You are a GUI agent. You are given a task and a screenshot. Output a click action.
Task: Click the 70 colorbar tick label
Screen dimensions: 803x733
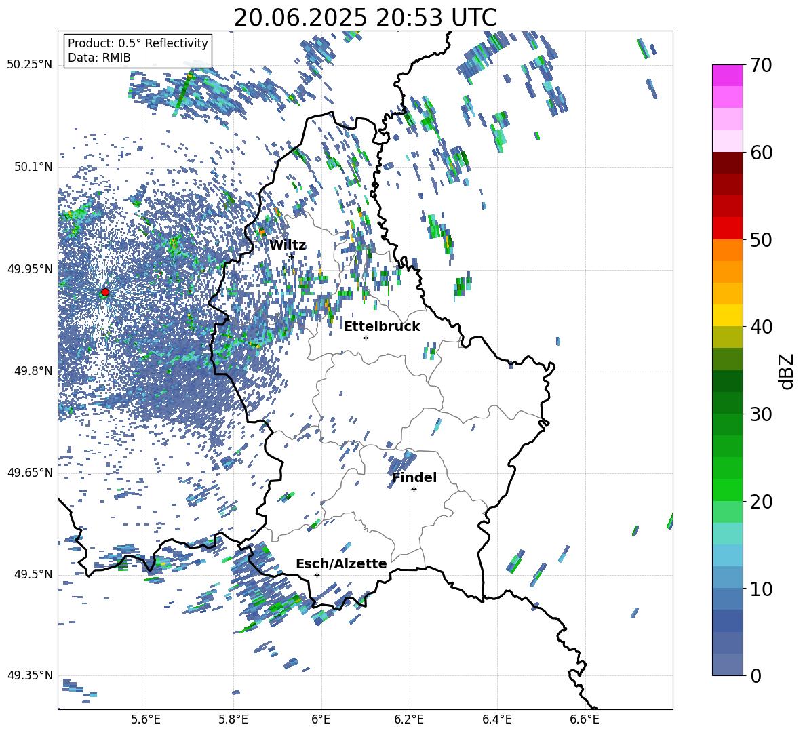tap(761, 66)
